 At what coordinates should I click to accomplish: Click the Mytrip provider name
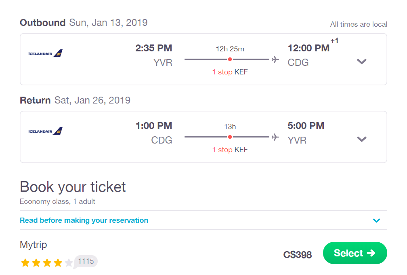34,245
